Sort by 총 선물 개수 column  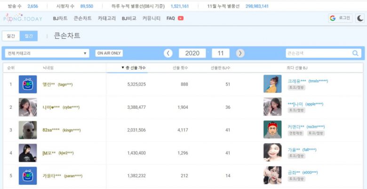coord(134,68)
